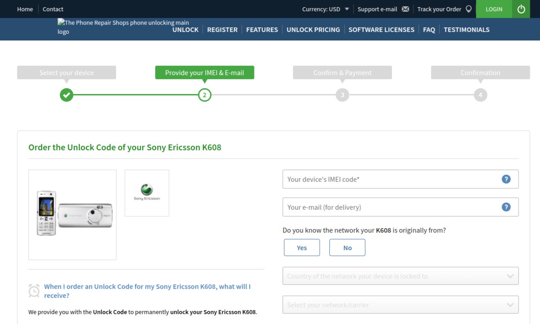Click the Provide your IMEI & E-mail step label
Image resolution: width=540 pixels, height=324 pixels.
[x=205, y=73]
